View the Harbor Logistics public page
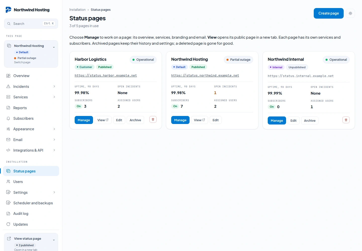The image size is (362, 251). pos(103,120)
